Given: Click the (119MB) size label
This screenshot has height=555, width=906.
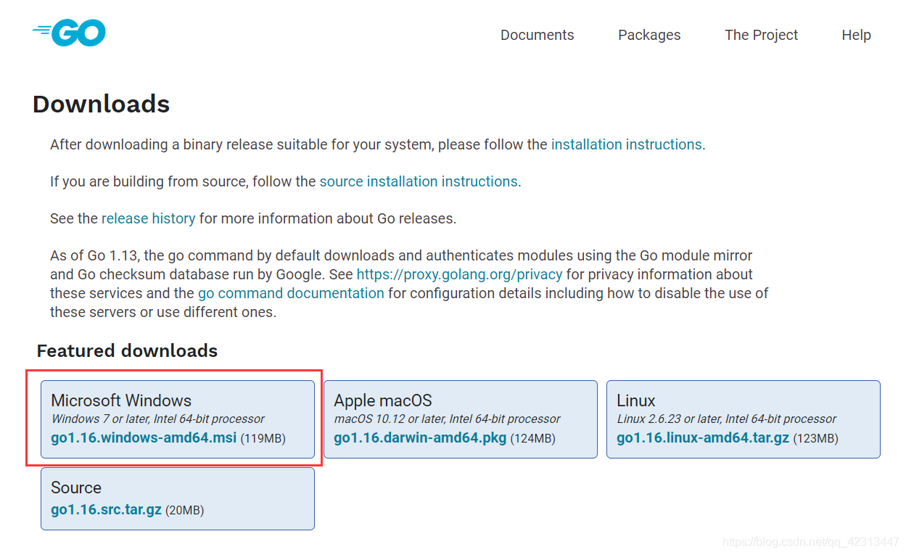Looking at the screenshot, I should pos(263,439).
